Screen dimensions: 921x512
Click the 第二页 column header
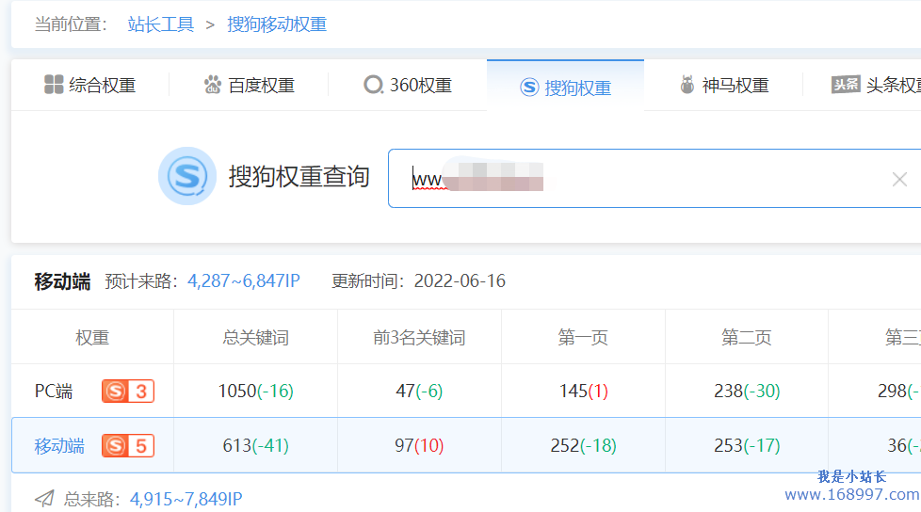(747, 338)
